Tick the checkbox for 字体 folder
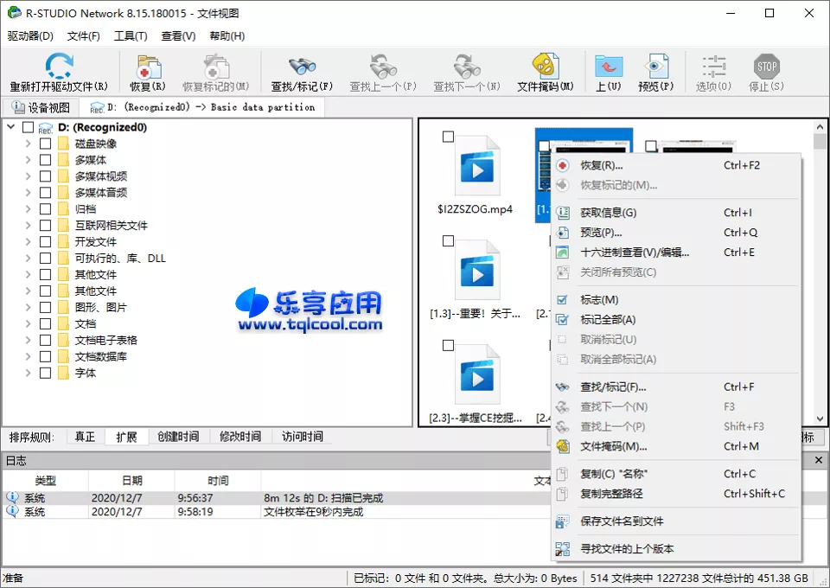 coord(46,374)
